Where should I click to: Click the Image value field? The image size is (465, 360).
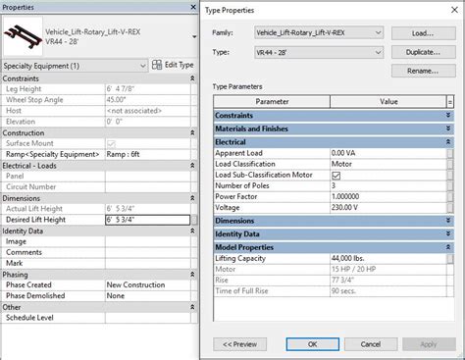pos(148,241)
